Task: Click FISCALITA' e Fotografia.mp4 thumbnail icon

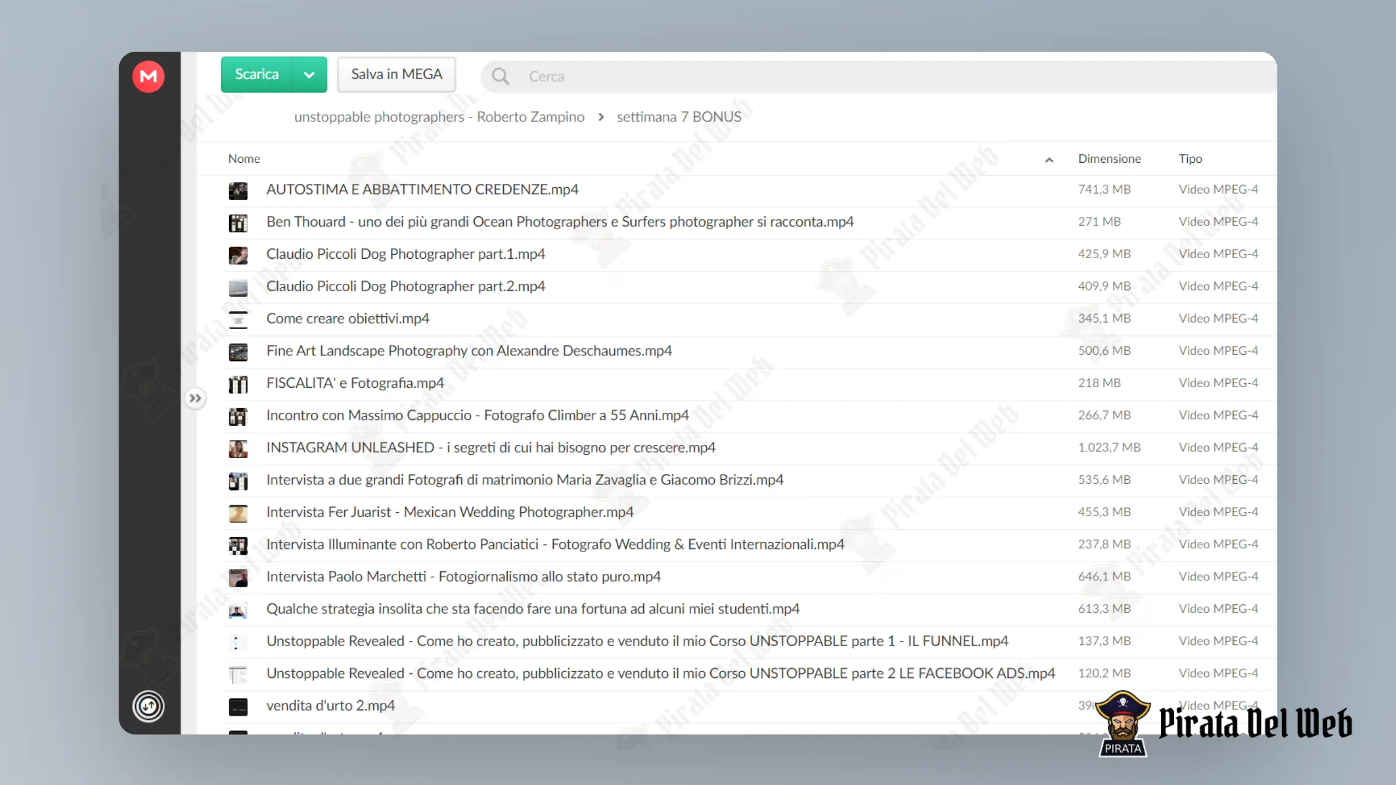Action: (238, 384)
